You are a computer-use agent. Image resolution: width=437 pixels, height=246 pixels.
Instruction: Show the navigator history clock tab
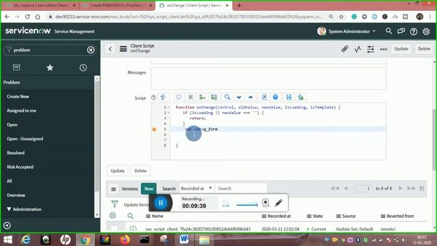click(x=83, y=68)
